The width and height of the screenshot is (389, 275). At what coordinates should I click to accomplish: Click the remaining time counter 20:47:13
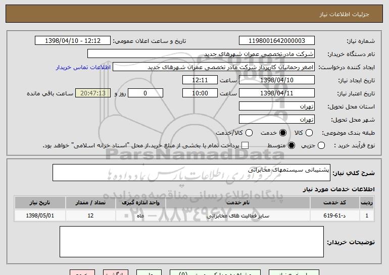tap(93, 93)
